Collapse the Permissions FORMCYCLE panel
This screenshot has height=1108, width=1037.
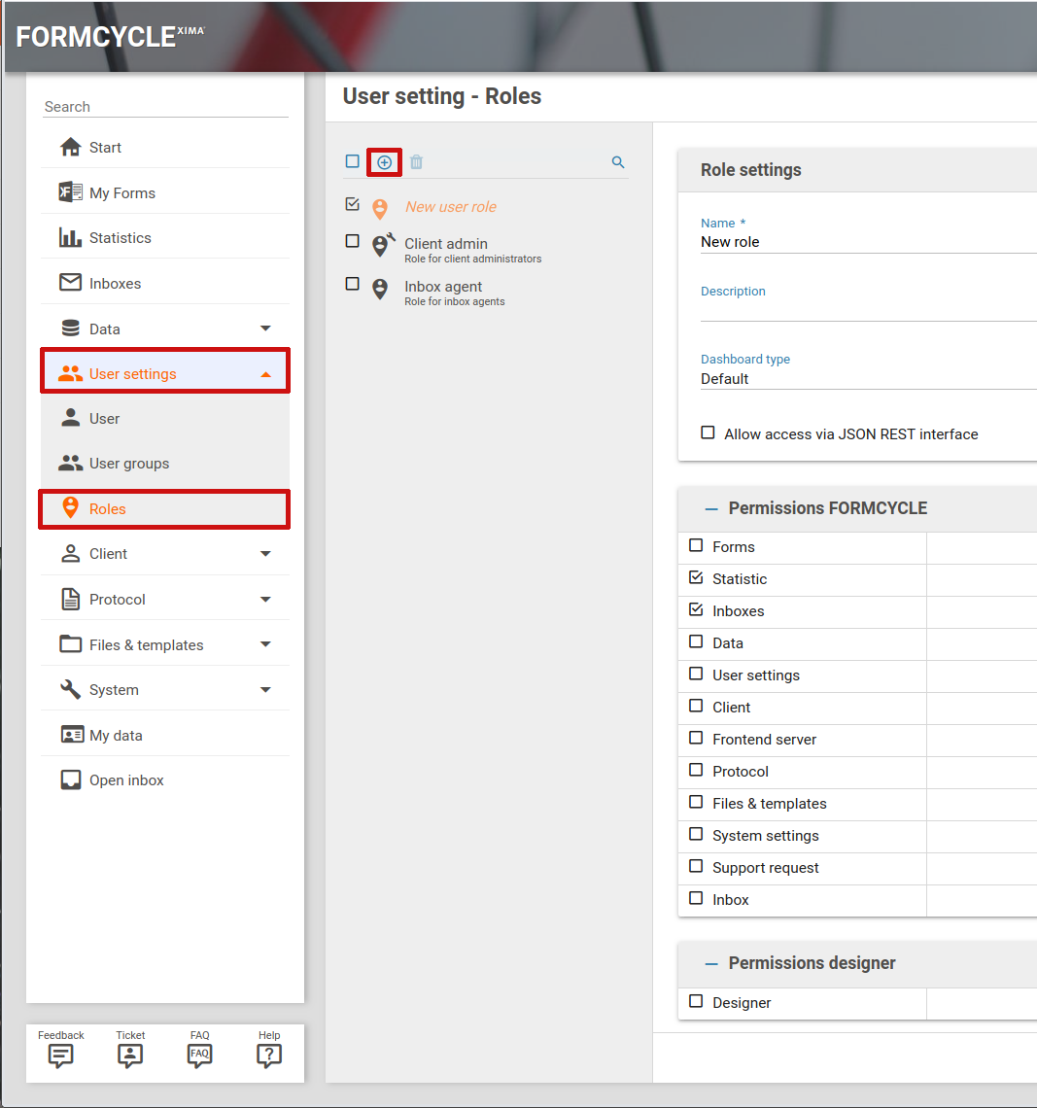[711, 508]
